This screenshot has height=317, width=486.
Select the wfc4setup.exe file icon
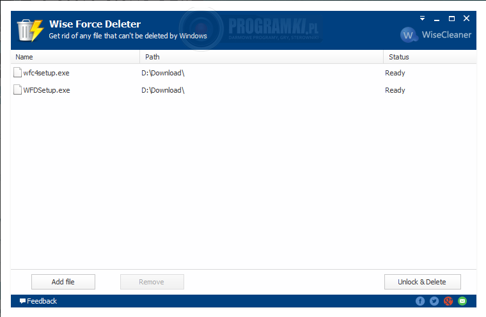pos(18,72)
